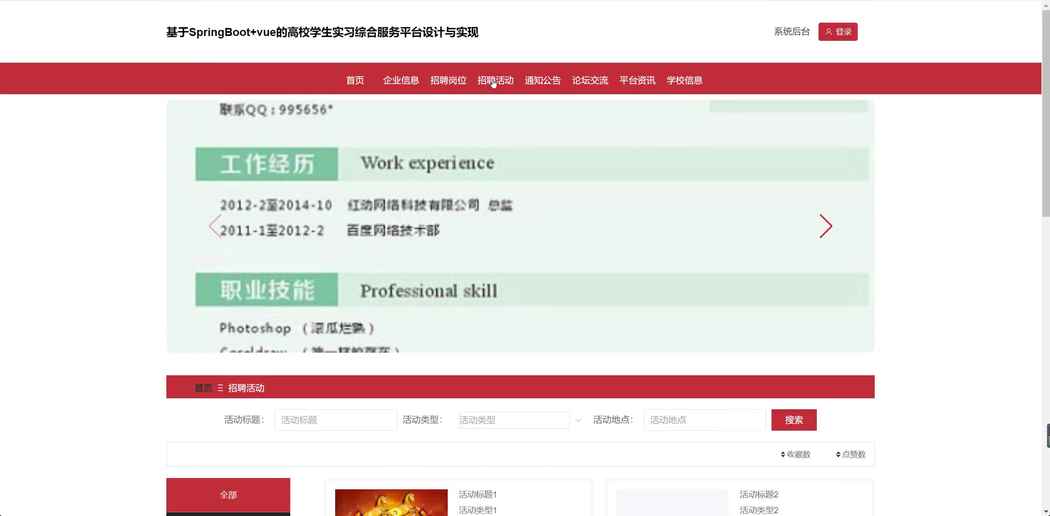Screen dimensions: 1050x516
Task: Click the 点赞数 sort arrows icon
Action: point(838,454)
